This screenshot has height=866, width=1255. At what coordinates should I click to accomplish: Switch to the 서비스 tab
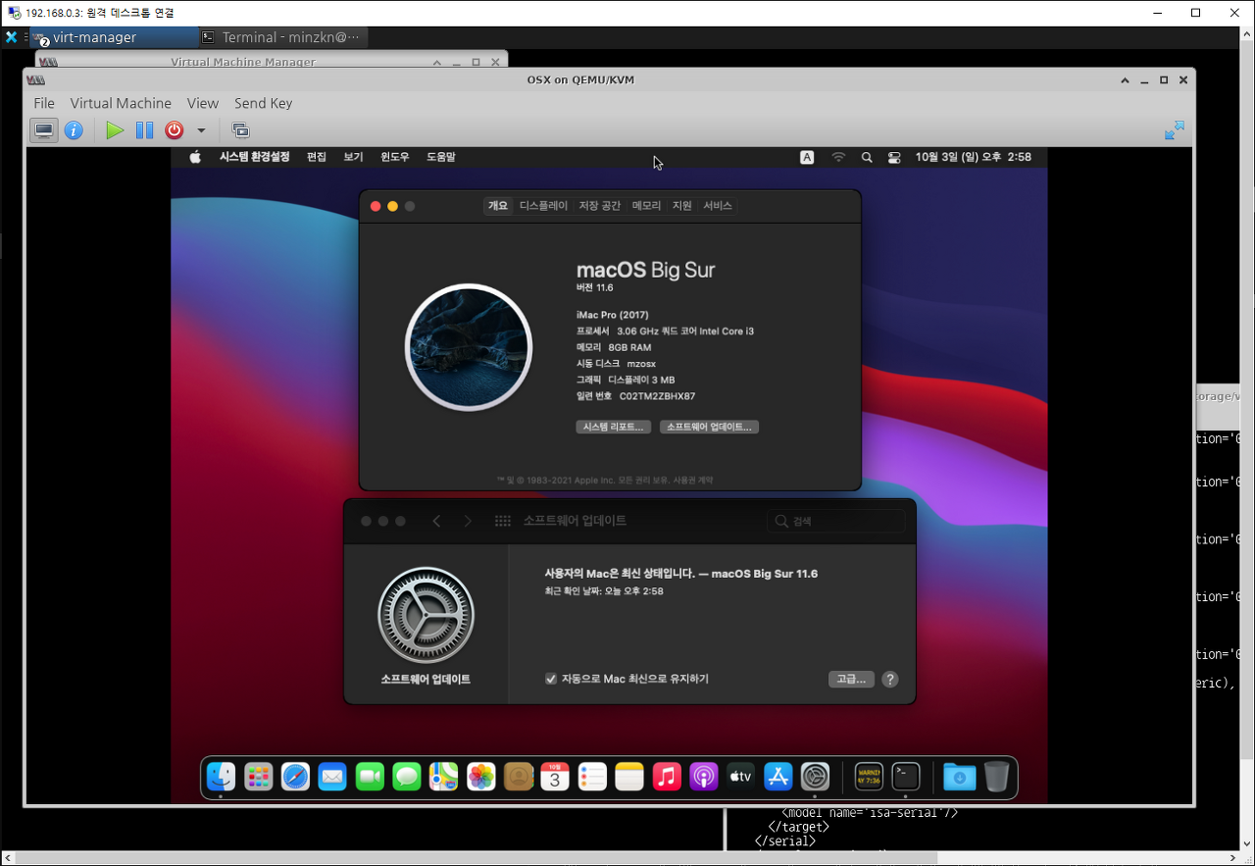(717, 206)
